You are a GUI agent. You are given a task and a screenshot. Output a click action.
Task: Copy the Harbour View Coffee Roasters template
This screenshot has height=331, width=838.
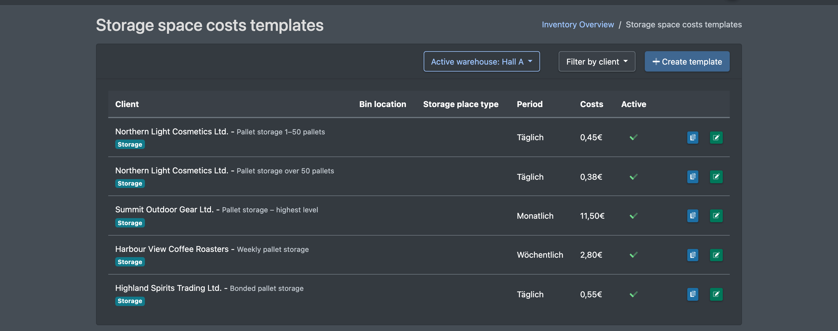coord(692,255)
